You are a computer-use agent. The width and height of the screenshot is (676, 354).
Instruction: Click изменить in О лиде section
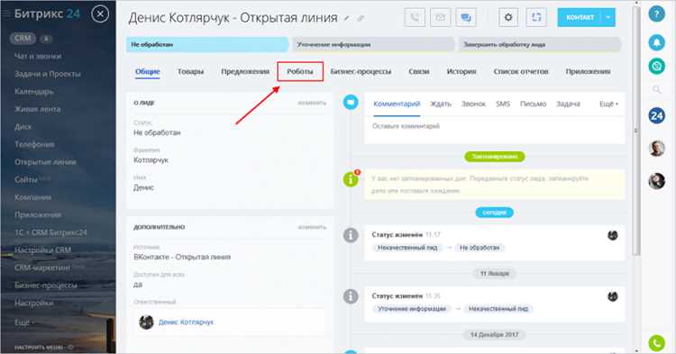tap(312, 103)
